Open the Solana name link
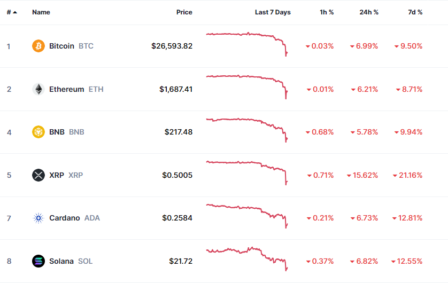Screen dimensions: 448x283 pos(61,261)
